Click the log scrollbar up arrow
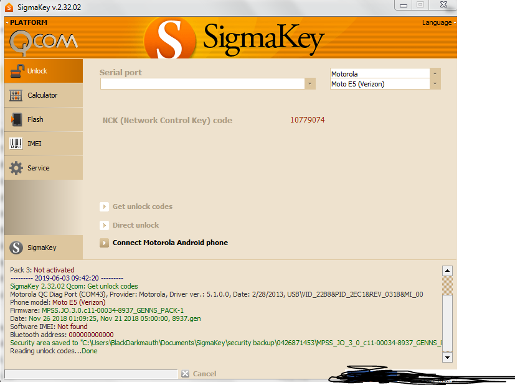 click(447, 271)
